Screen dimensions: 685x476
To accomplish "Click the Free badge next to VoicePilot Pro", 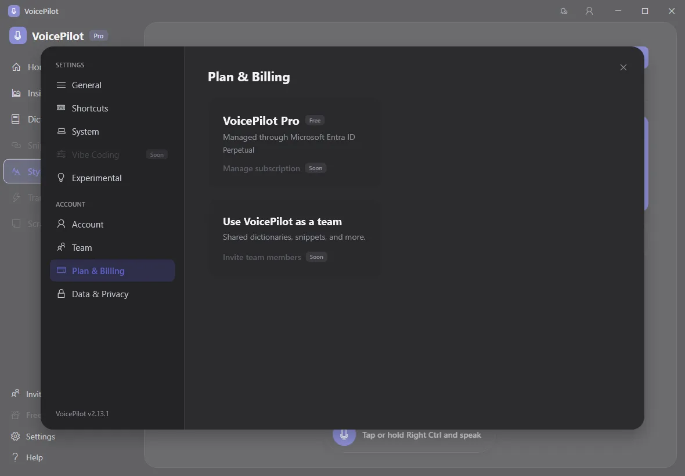I will (x=315, y=121).
